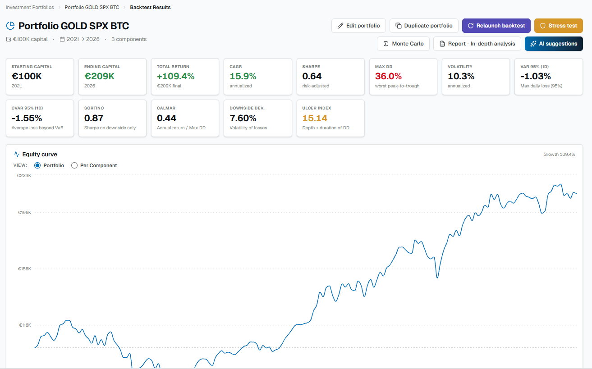Relaunch the backtest
Screen dimensions: 592x369
496,26
